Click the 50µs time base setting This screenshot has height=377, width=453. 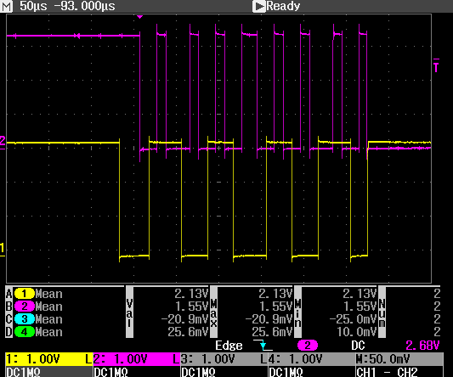coord(33,6)
